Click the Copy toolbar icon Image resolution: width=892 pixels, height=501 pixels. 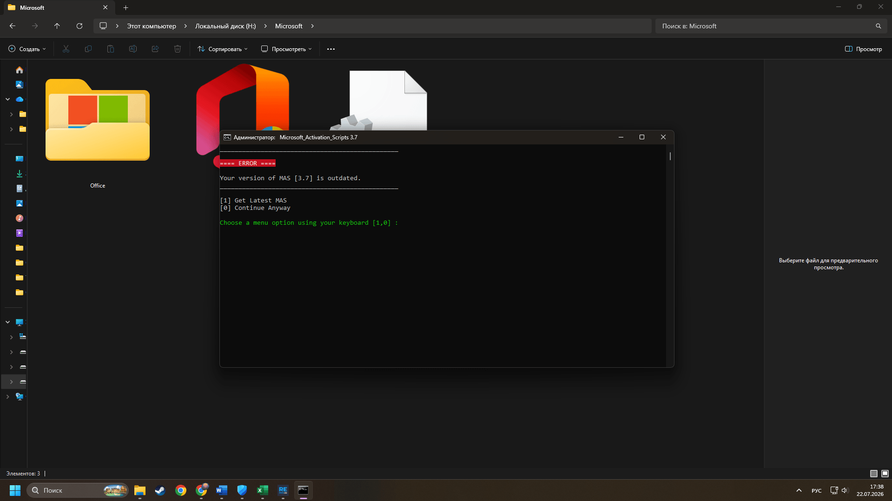pyautogui.click(x=88, y=49)
